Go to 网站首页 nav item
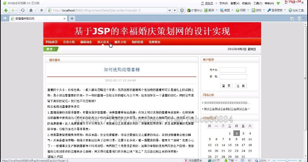 pos(52,42)
